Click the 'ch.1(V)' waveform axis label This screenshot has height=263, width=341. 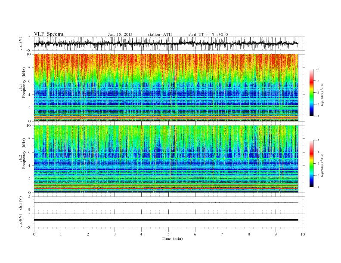[21, 43]
